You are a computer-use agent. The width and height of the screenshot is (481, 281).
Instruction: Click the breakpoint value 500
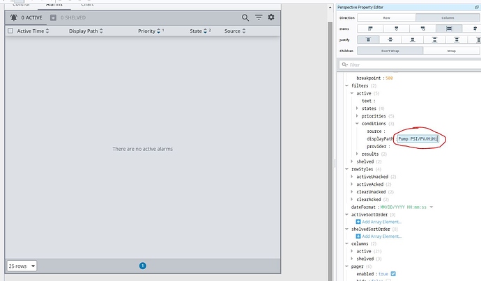[x=389, y=79]
